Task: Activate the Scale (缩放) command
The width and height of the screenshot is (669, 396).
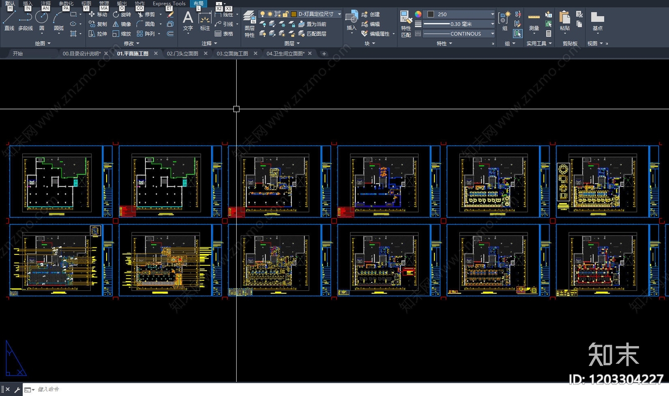Action: 122,33
